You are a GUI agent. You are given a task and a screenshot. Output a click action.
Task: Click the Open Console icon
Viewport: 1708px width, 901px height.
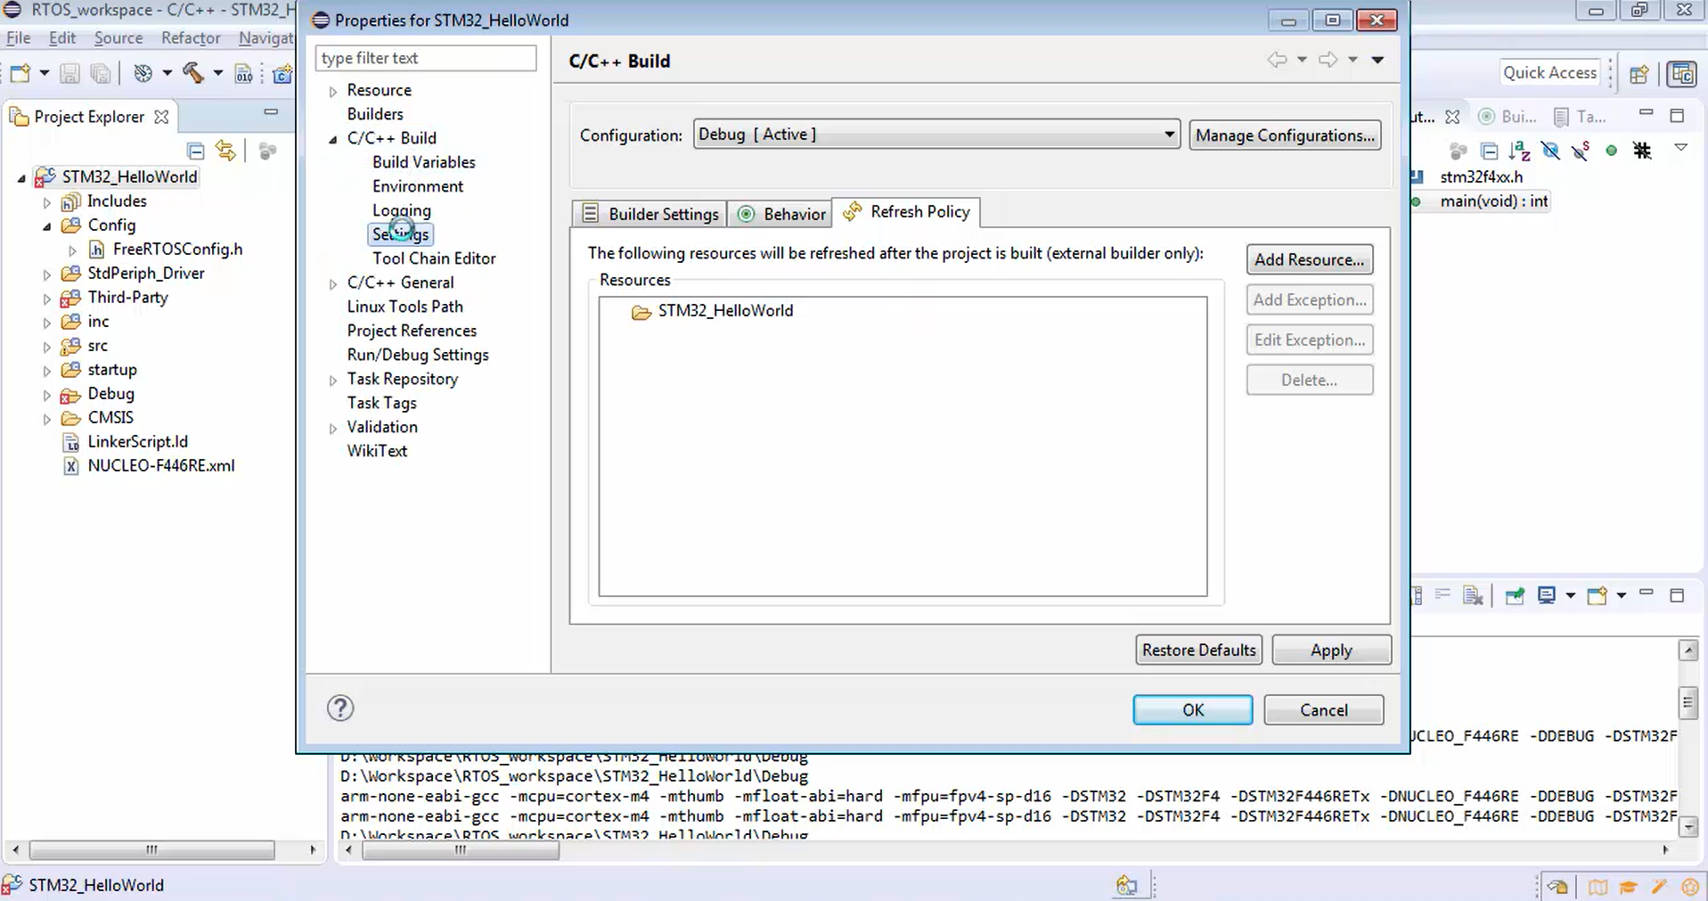coord(1598,595)
